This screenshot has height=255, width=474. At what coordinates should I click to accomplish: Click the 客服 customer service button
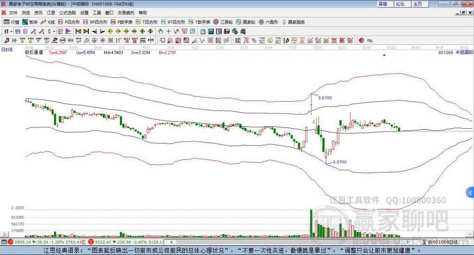(385, 4)
